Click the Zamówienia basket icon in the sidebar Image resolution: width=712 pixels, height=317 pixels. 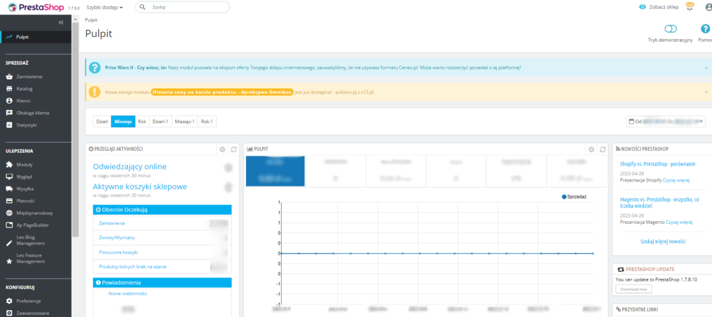(9, 76)
